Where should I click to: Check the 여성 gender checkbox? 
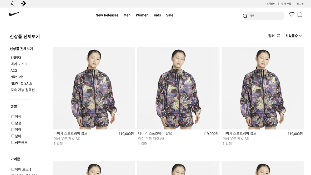(13, 117)
